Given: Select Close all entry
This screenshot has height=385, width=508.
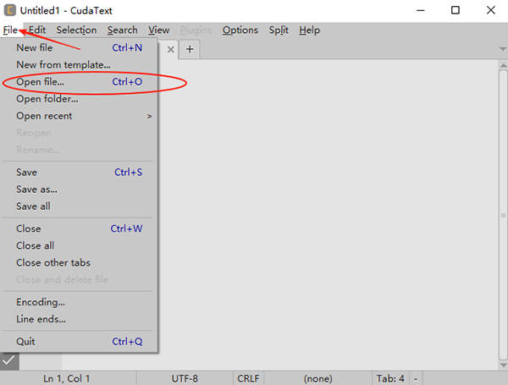Looking at the screenshot, I should coord(79,245).
